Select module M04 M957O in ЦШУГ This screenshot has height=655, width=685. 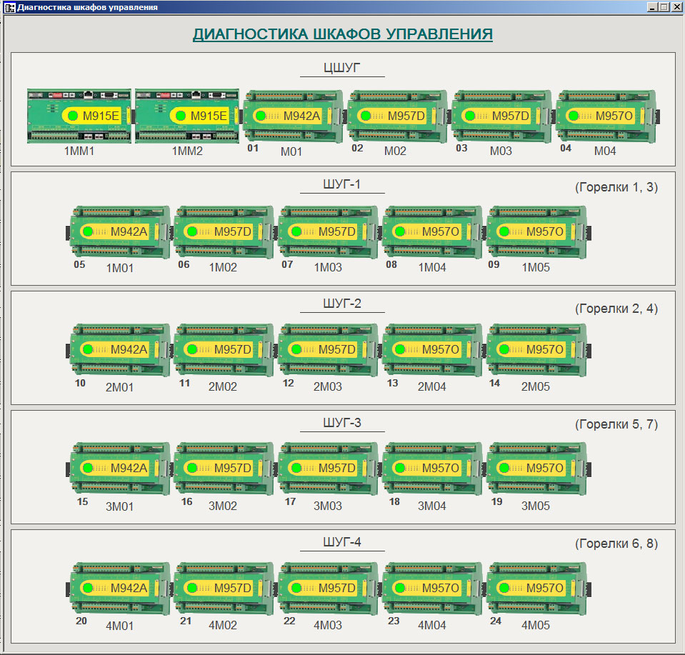606,116
